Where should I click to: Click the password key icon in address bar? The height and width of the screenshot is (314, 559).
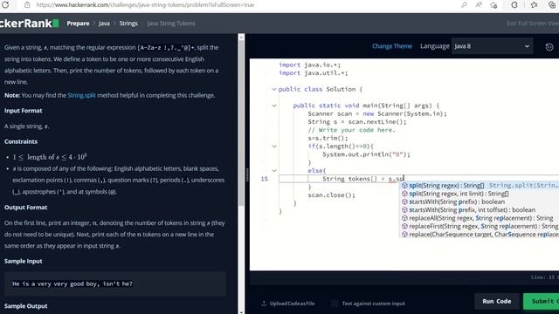pos(464,5)
